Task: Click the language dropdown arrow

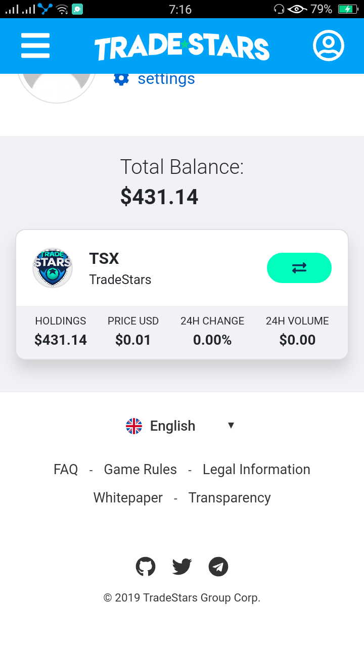Action: pos(231,426)
